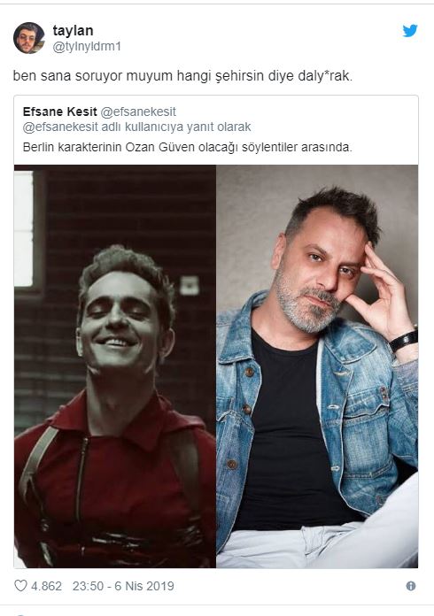This screenshot has width=434, height=616.
Task: Click the quoted tweet text about Berlin karakterinin
Action: pos(188,147)
